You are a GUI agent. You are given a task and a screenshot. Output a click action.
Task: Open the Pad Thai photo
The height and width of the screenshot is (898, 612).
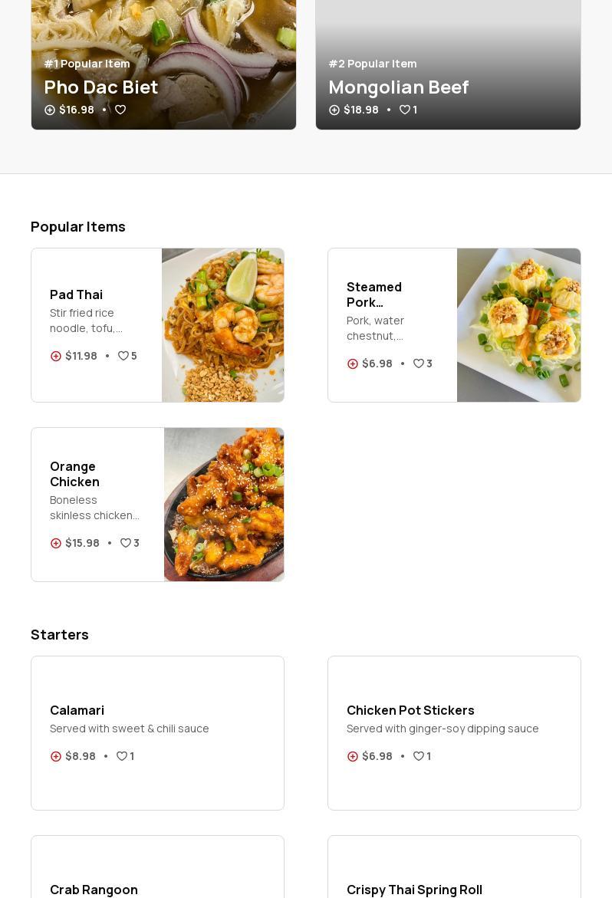222,325
